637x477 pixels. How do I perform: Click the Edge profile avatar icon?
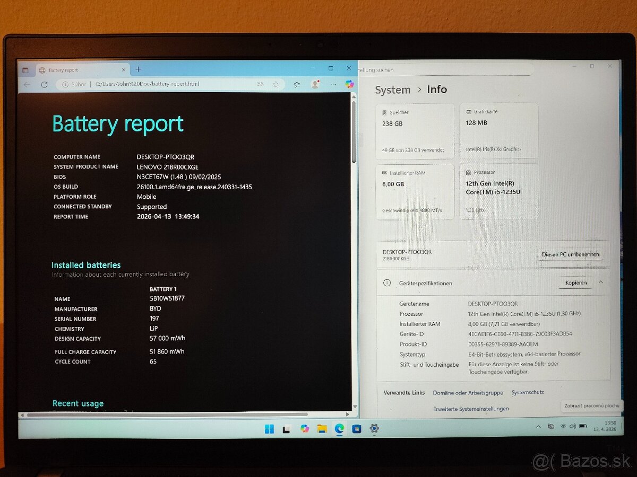315,84
